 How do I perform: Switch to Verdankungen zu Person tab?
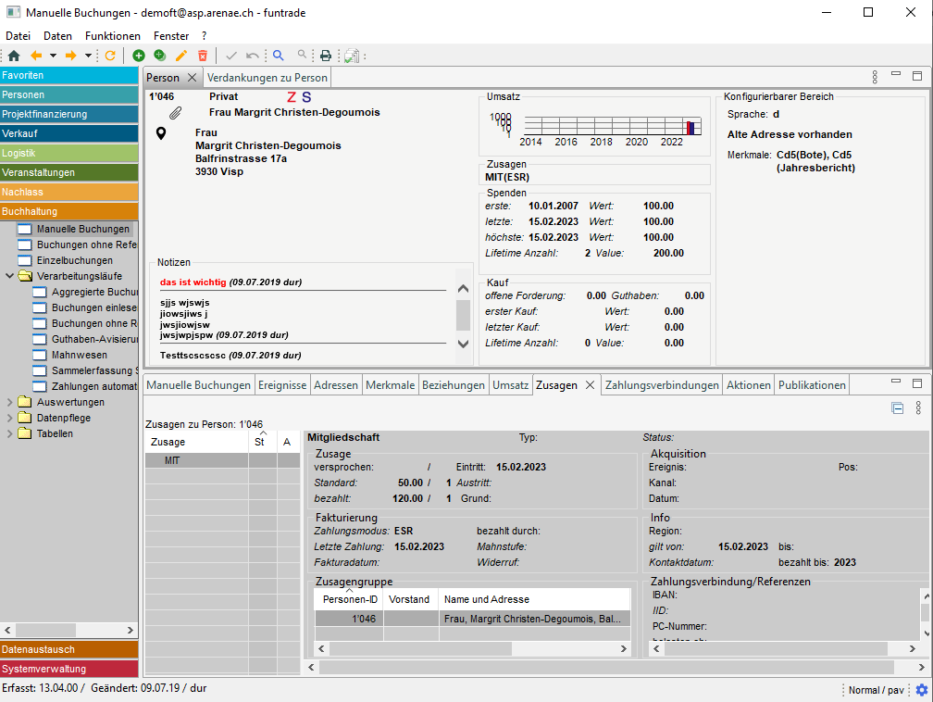coord(267,78)
